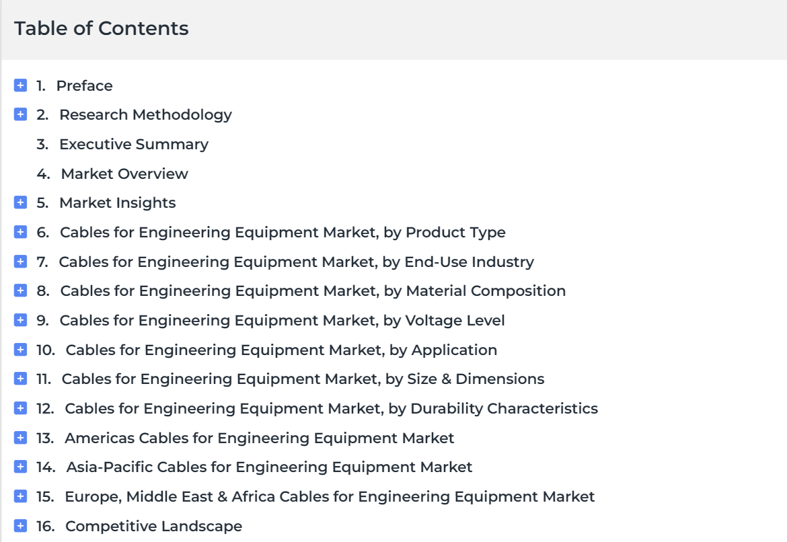Expand the Market Insights plus icon
The width and height of the screenshot is (787, 542).
tap(21, 203)
